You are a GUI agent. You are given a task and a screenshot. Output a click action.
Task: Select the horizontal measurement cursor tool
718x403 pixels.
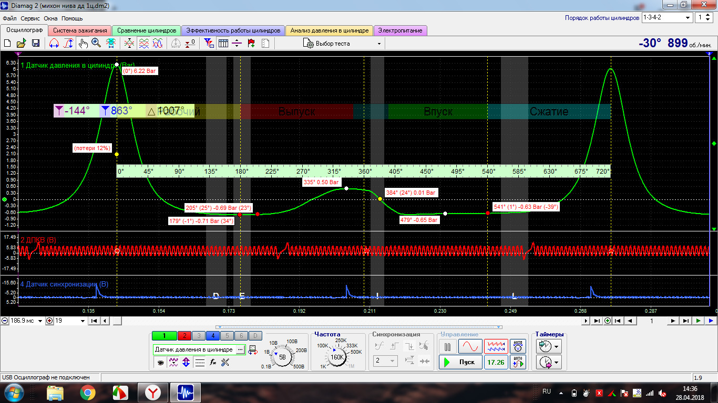pyautogui.click(x=54, y=44)
